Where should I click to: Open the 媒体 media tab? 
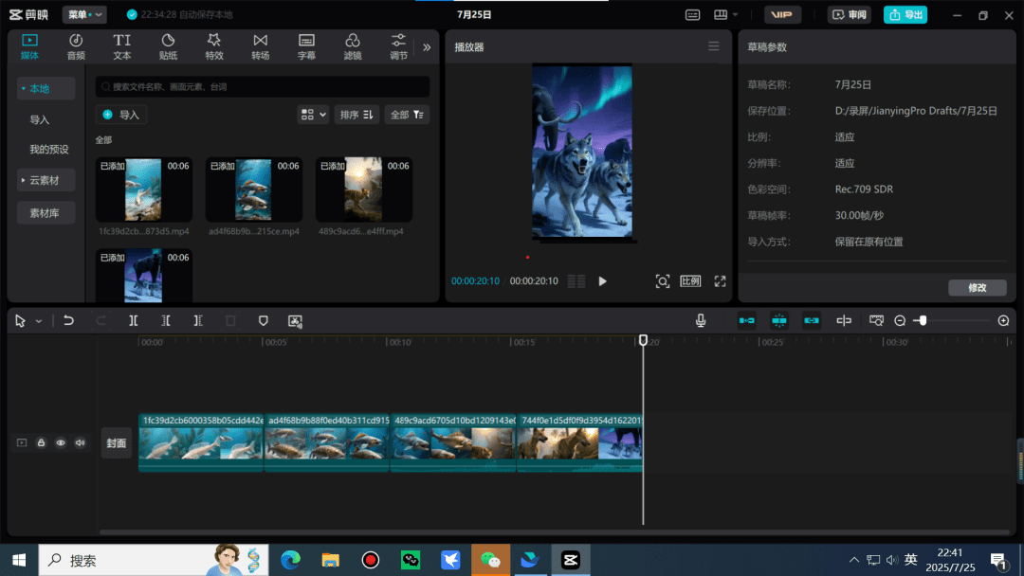[29, 47]
